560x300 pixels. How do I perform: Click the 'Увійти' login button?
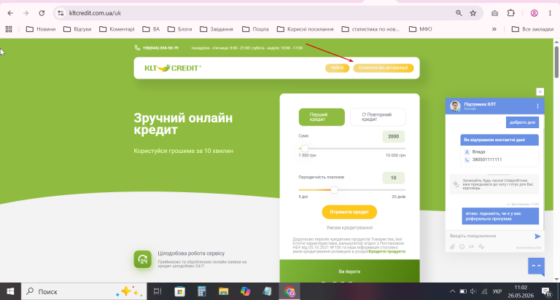tap(337, 68)
